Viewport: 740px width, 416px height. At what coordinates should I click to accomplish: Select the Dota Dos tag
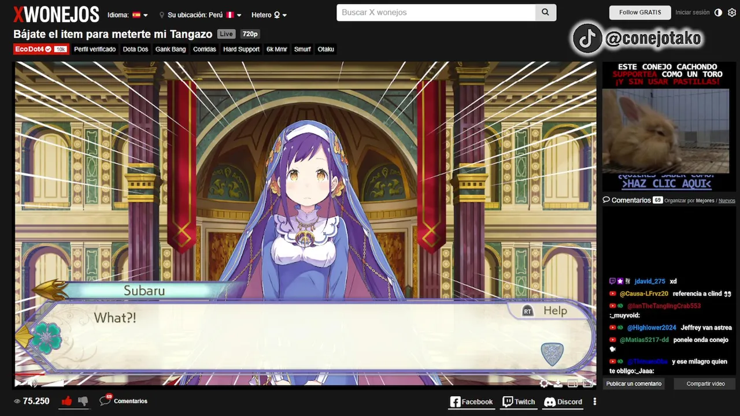pos(135,49)
